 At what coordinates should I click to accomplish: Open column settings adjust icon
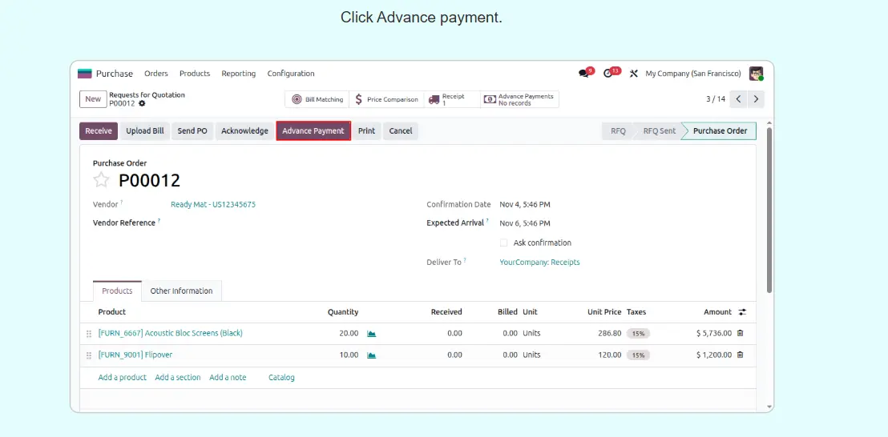[742, 312]
